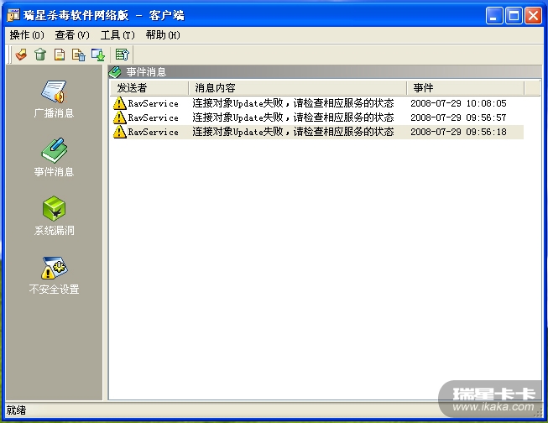The image size is (548, 423).
Task: Click the window with green arrow icon
Action: (98, 55)
